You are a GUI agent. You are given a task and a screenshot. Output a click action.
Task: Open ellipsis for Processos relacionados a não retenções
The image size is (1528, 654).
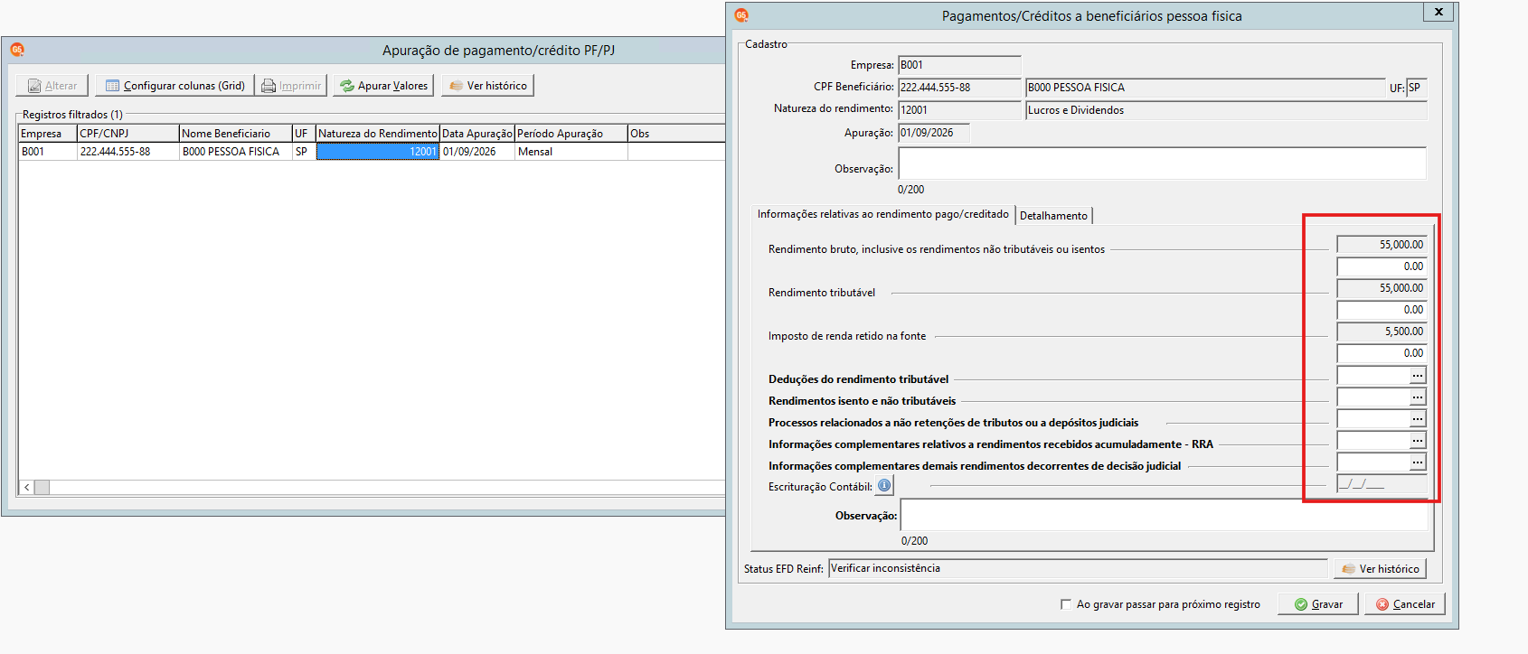coord(1418,419)
